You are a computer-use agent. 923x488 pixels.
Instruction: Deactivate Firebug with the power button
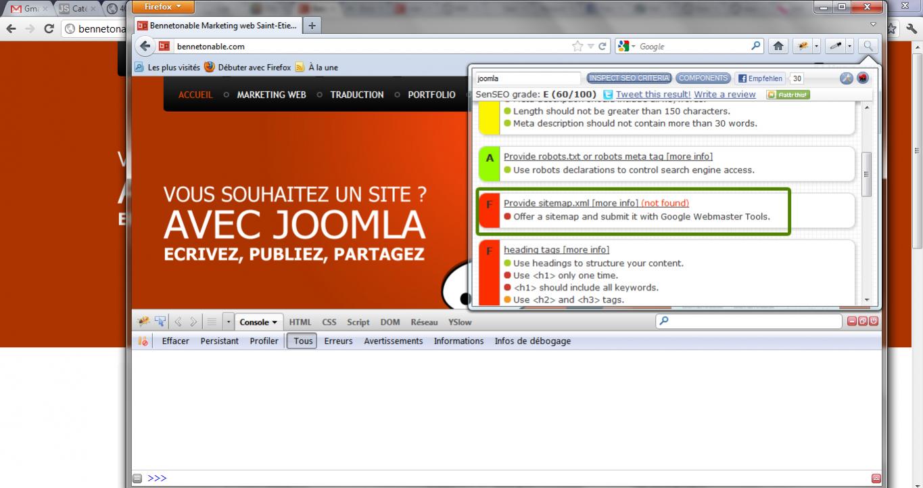click(x=873, y=321)
